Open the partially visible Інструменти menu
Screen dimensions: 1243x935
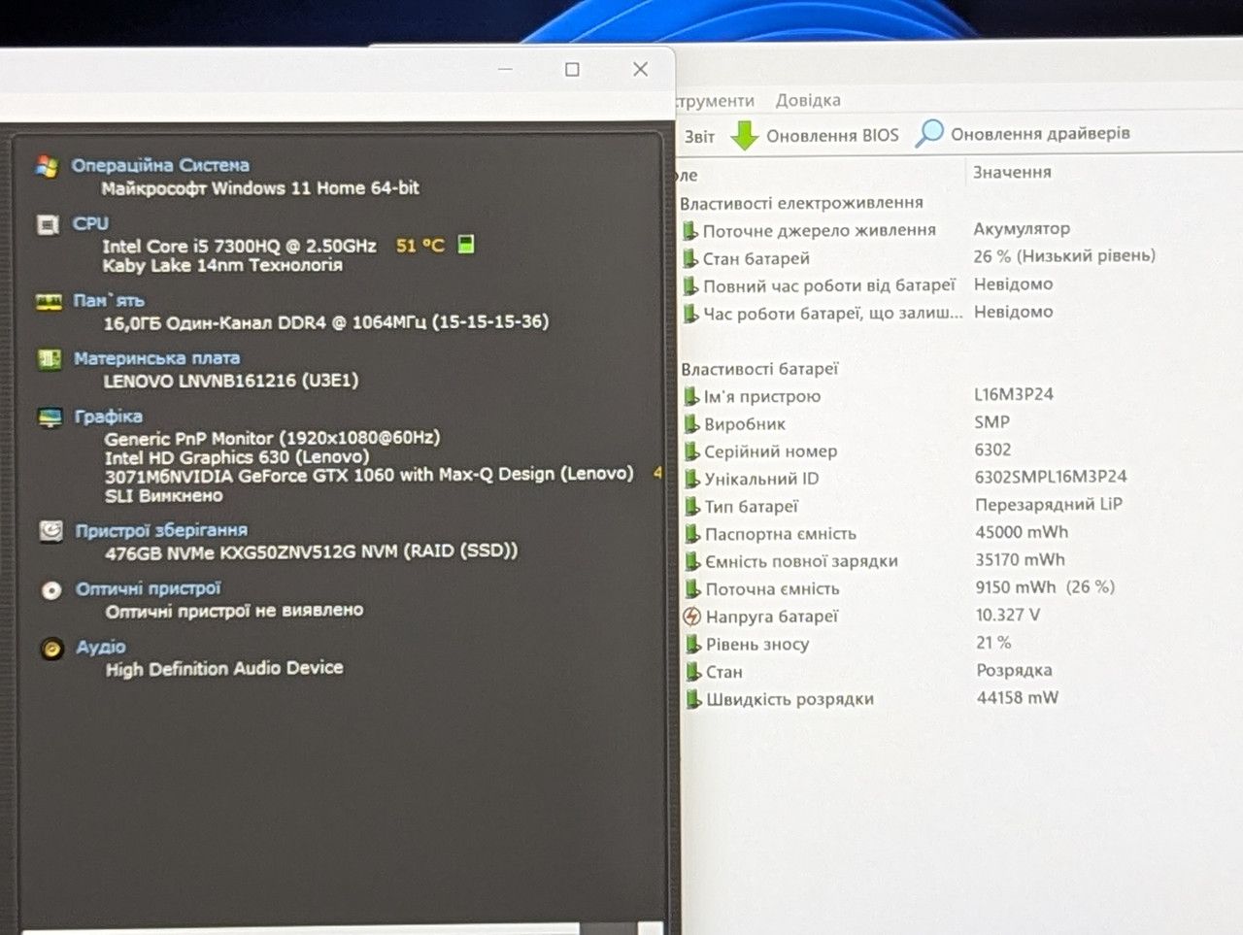coord(714,101)
